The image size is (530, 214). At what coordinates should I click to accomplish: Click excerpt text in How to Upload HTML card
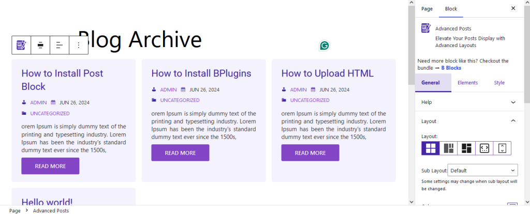point(334,125)
